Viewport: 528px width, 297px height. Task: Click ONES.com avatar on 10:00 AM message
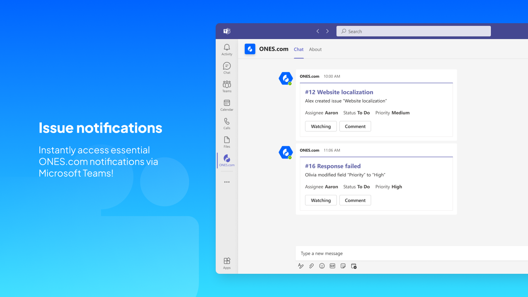click(x=286, y=79)
